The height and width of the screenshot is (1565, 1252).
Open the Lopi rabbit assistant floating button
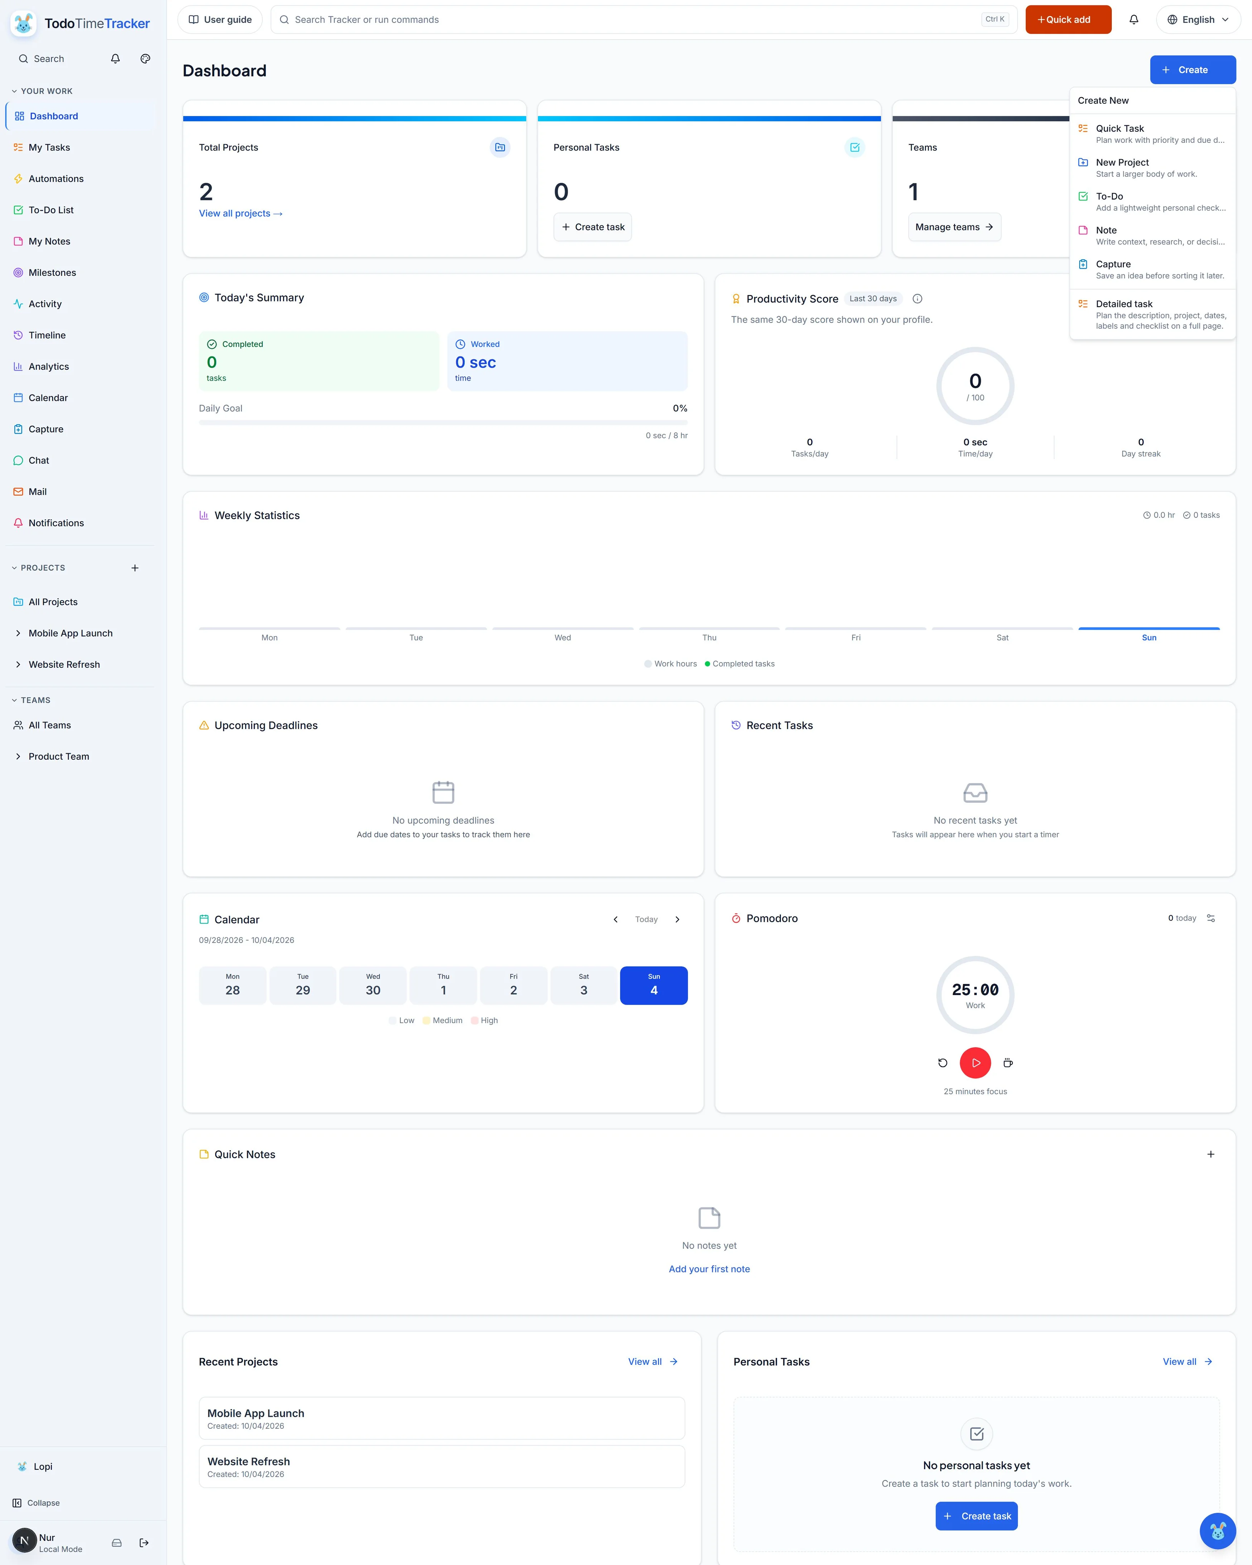[x=1217, y=1531]
